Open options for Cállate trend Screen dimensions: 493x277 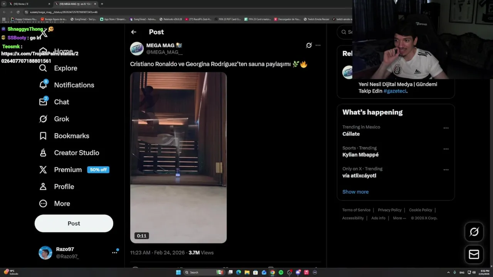(x=446, y=128)
